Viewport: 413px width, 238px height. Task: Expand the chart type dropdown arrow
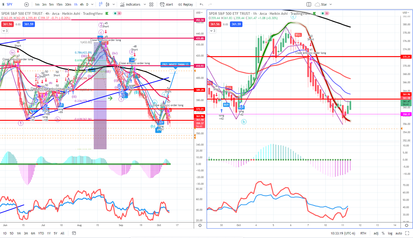coord(114,4)
